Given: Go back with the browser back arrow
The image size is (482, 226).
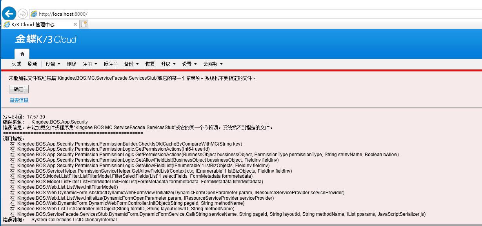Looking at the screenshot, I should coord(9,14).
